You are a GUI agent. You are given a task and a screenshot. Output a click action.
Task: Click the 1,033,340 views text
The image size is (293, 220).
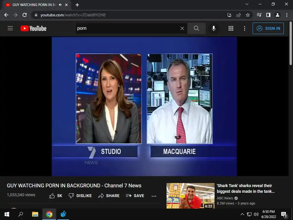click(21, 195)
